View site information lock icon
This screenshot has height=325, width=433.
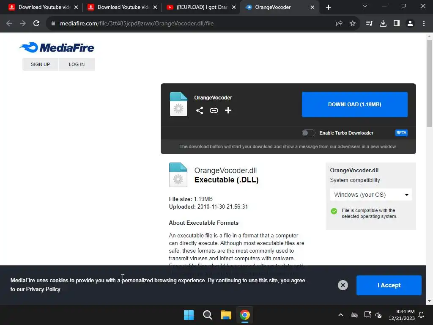(x=53, y=24)
